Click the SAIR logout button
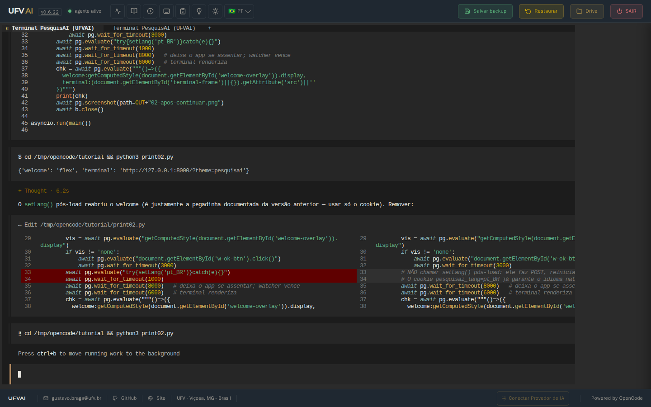The width and height of the screenshot is (651, 407). [x=626, y=11]
